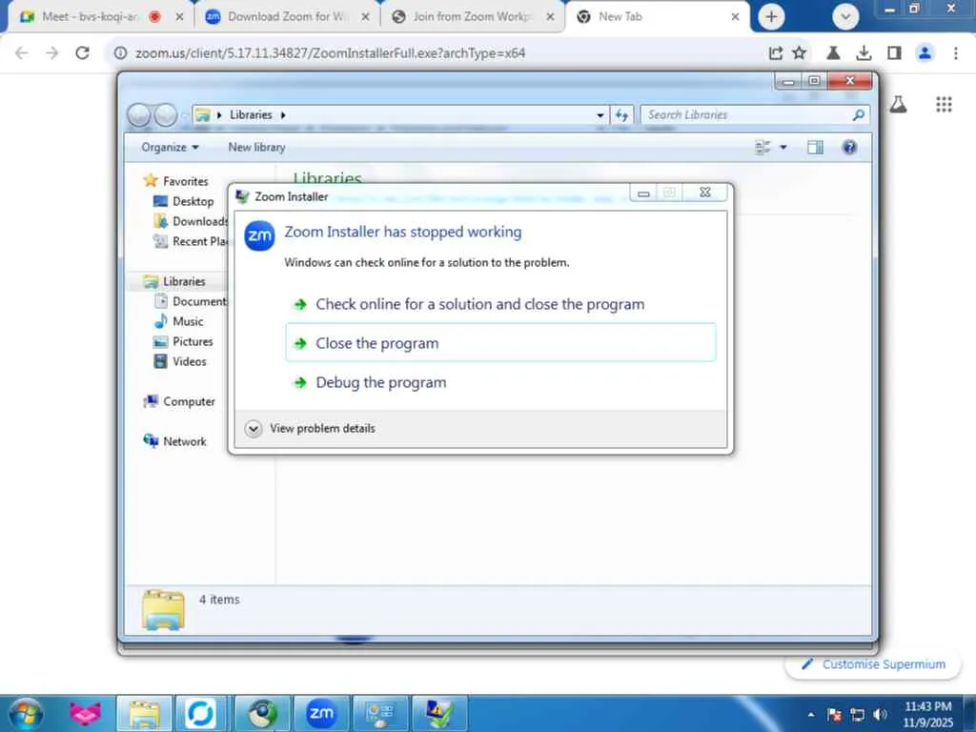The image size is (976, 732).
Task: View site information icon in address bar
Action: pyautogui.click(x=120, y=53)
